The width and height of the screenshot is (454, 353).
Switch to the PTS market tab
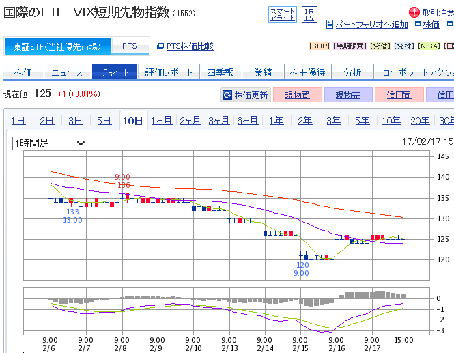[130, 46]
